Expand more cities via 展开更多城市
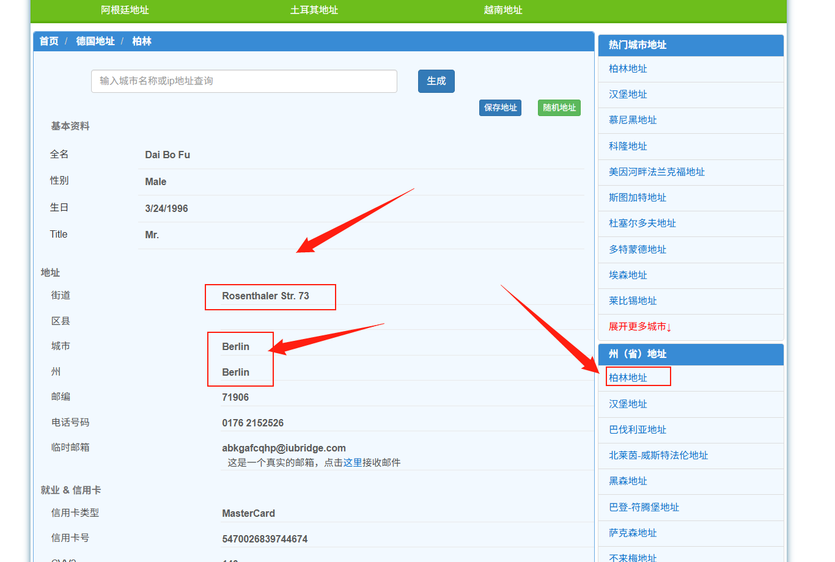Screen dimensions: 835x562 click(x=639, y=327)
